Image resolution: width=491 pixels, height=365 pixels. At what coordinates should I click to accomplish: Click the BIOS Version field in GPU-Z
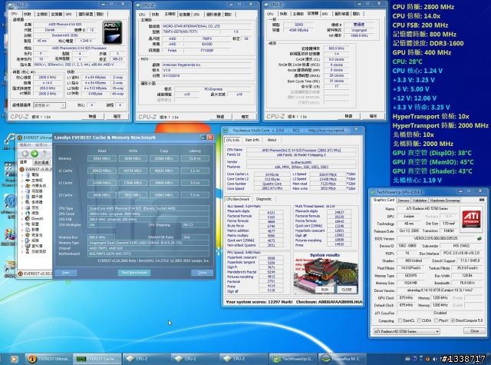tap(437, 238)
